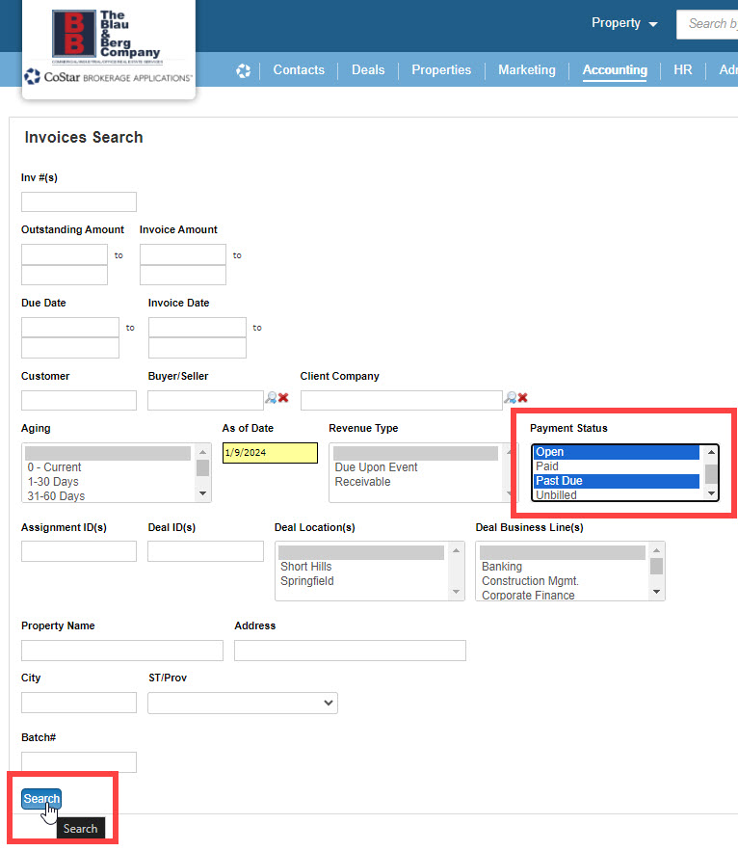
Task: Clear Buyer/Seller with the red X icon
Action: click(x=283, y=397)
